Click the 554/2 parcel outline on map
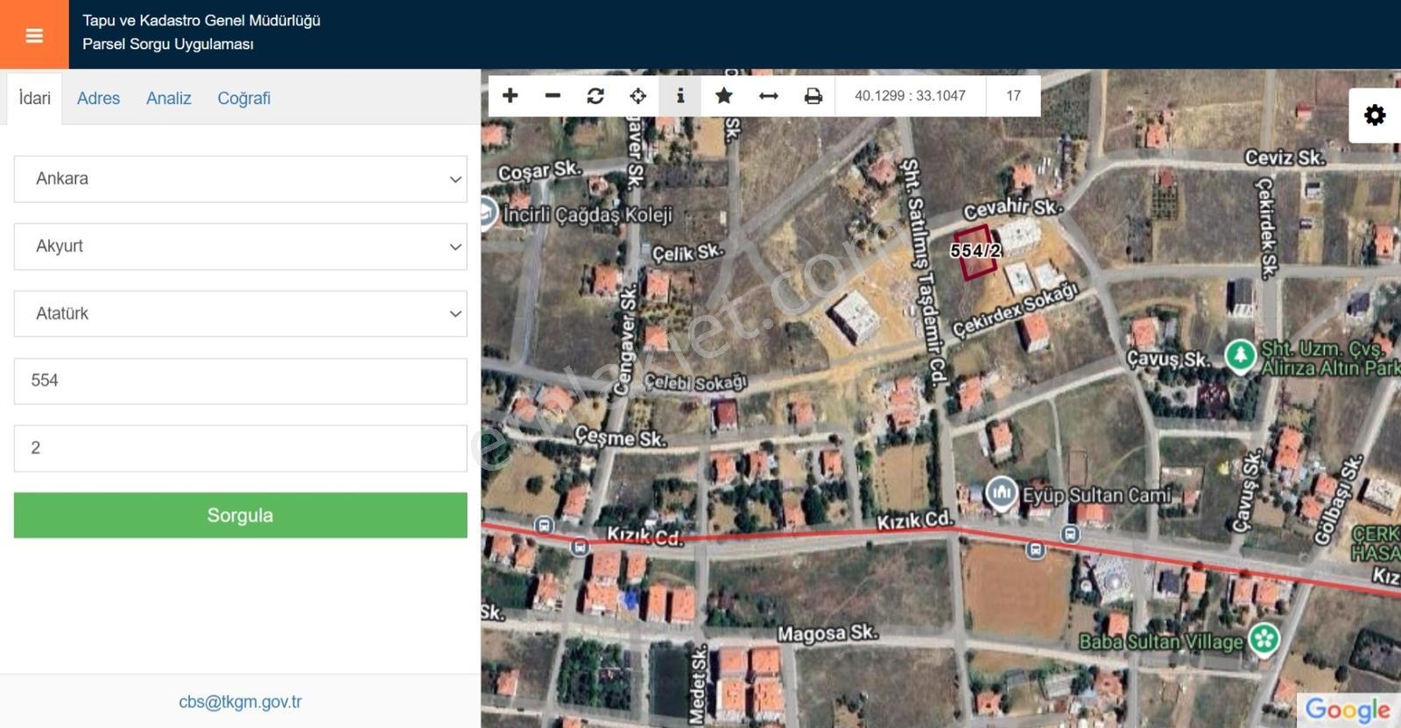The height and width of the screenshot is (728, 1401). 975,251
